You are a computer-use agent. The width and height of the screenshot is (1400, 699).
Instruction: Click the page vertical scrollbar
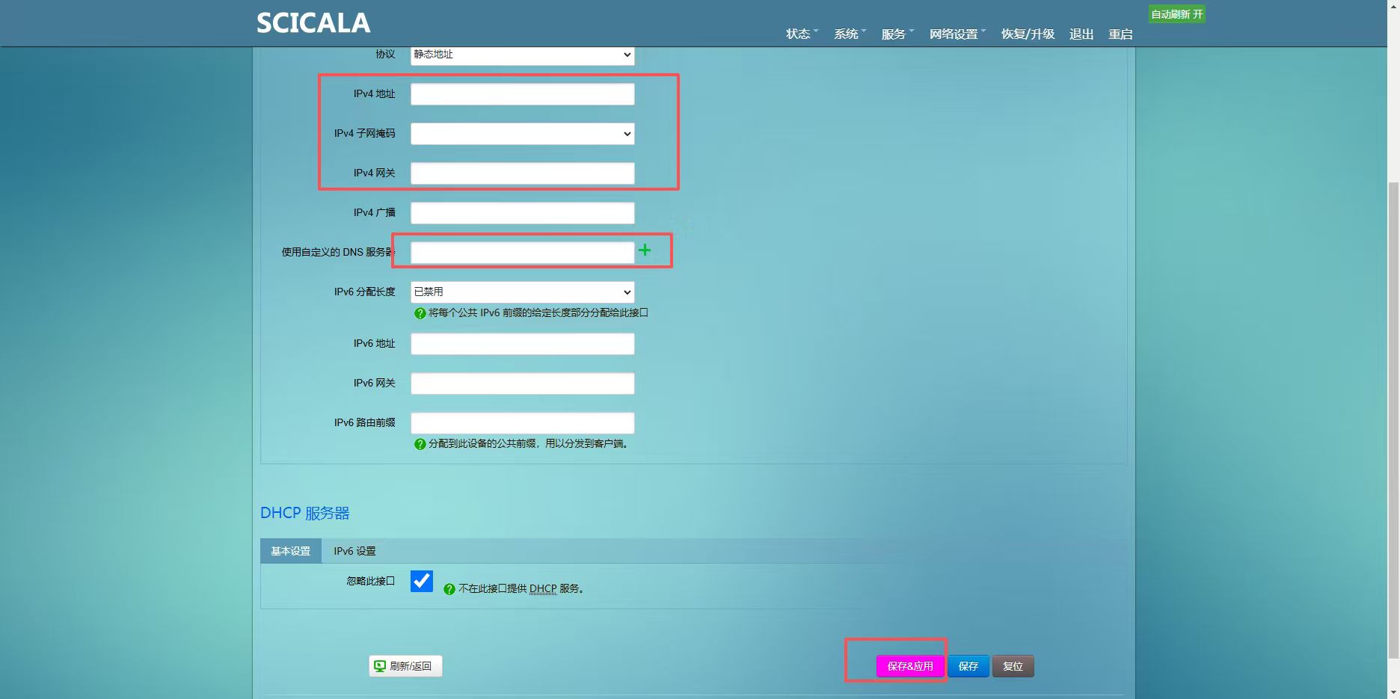(x=1393, y=419)
